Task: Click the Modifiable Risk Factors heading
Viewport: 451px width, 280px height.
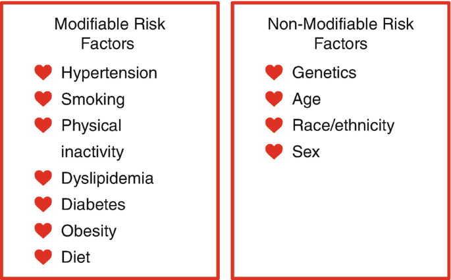Action: (109, 34)
